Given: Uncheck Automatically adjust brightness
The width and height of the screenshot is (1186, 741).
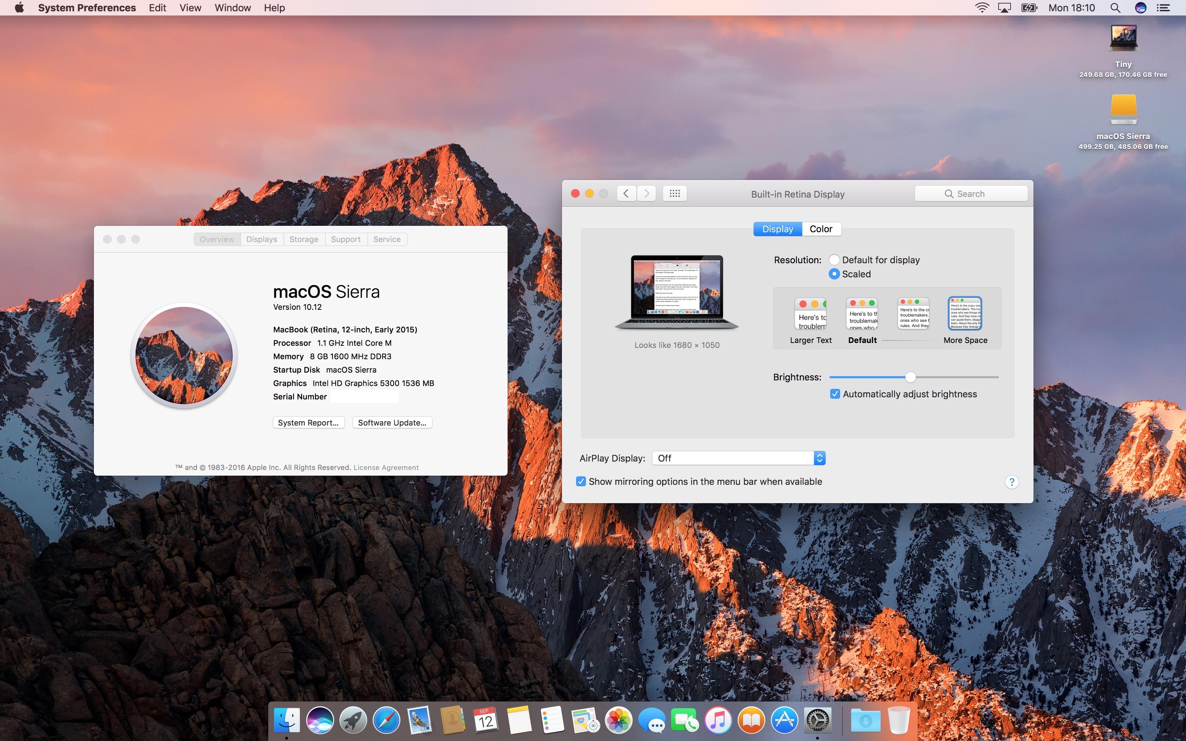Looking at the screenshot, I should [835, 394].
